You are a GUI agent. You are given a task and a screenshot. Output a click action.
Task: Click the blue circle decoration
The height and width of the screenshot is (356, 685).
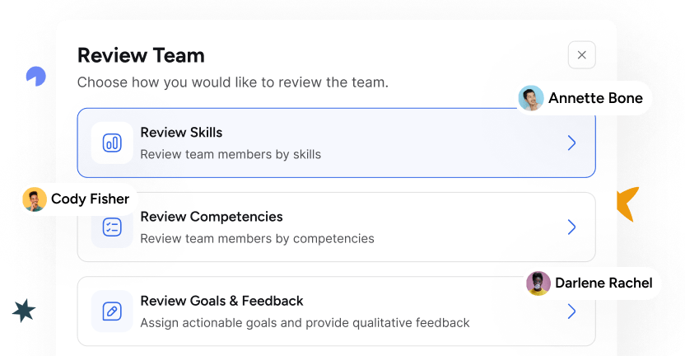[35, 77]
